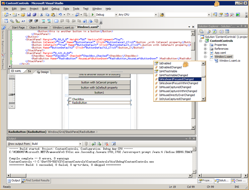This screenshot has width=249, height=190.
Task: Click Solution Explorer Refresh icon
Action: 214,32
